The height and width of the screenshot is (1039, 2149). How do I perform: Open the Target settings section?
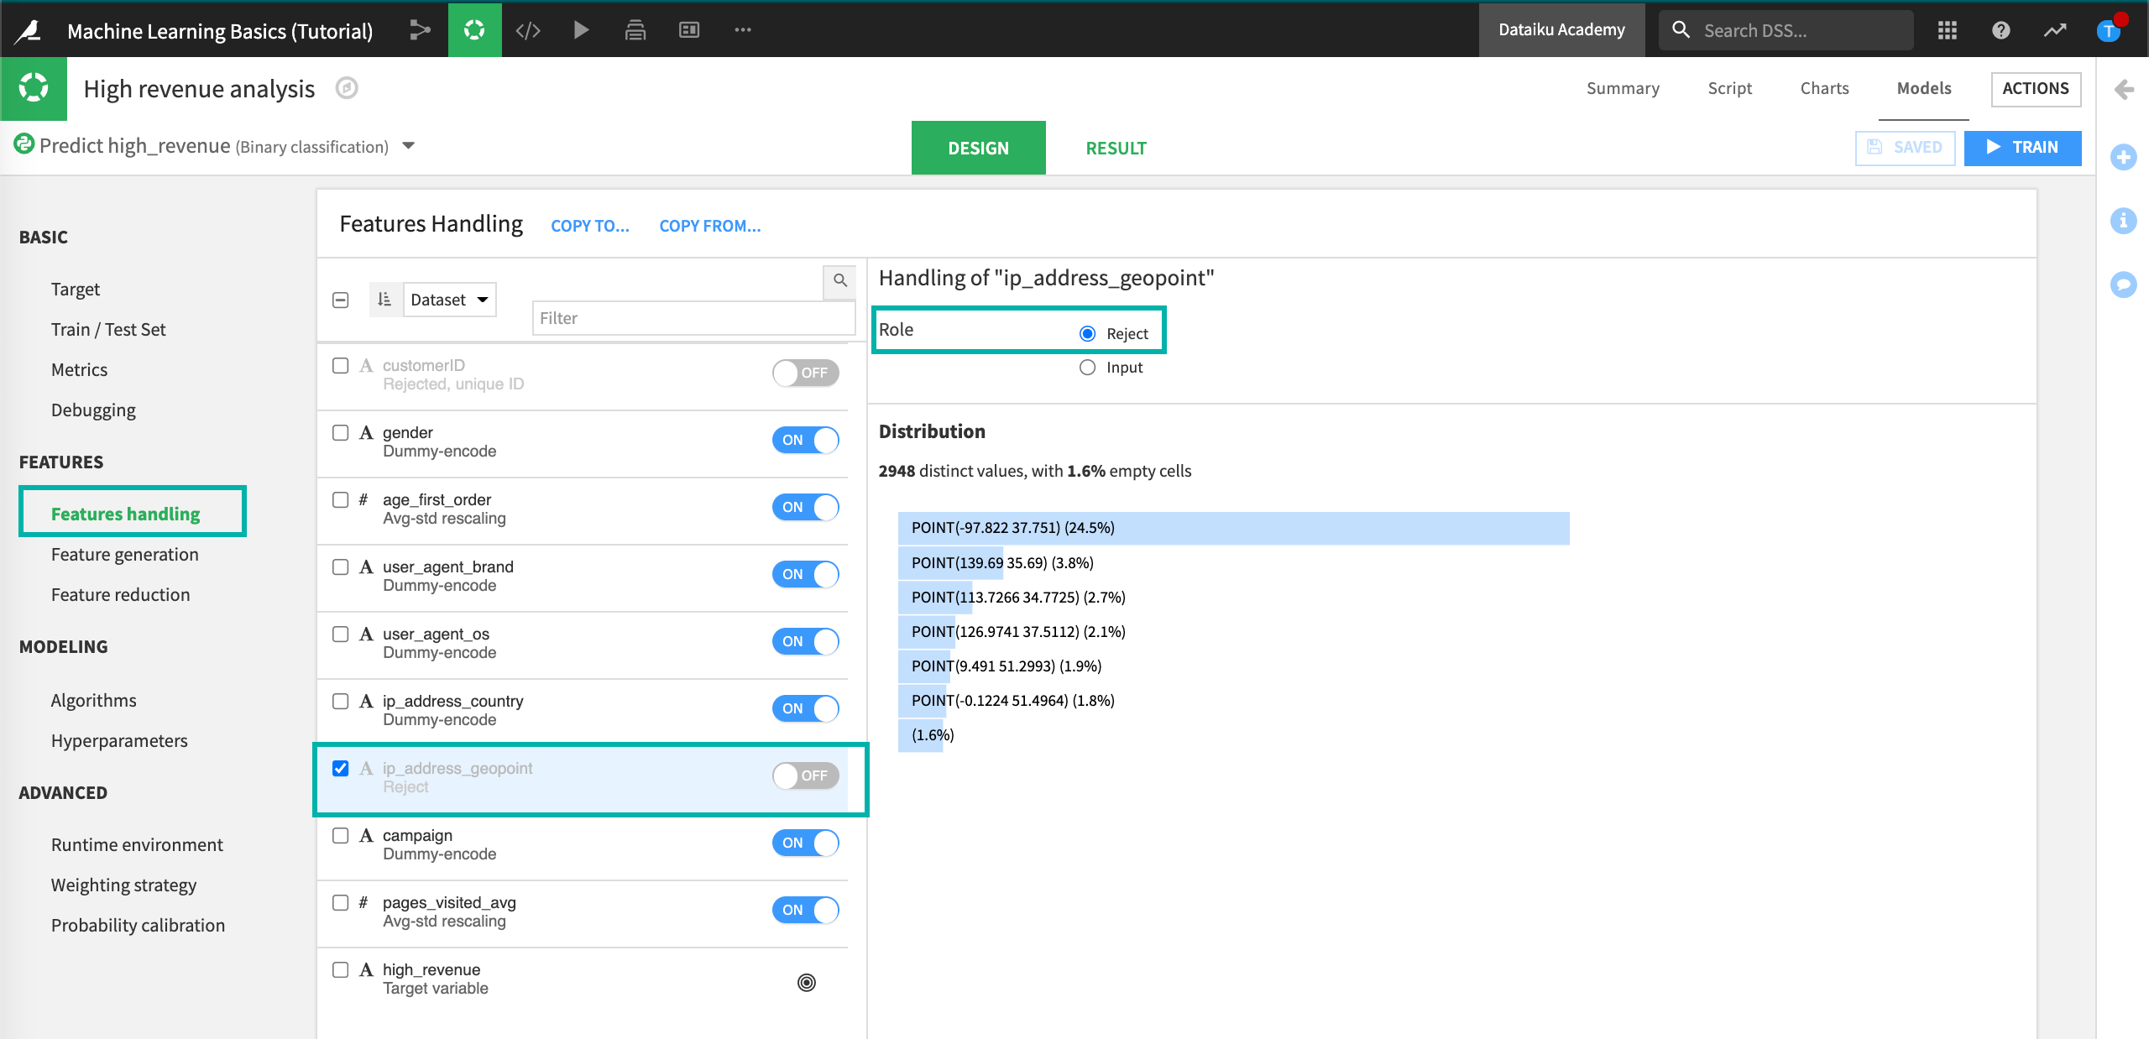(76, 290)
